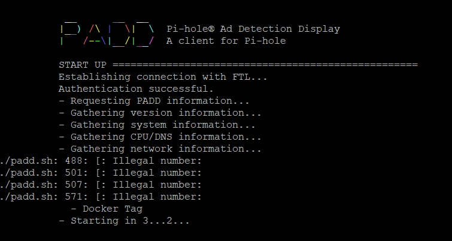The image size is (452, 241).
Task: Click the letter 'P' in the PADD logo
Action: [70, 34]
